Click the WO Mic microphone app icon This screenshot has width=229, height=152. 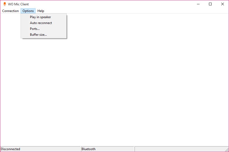pos(5,4)
